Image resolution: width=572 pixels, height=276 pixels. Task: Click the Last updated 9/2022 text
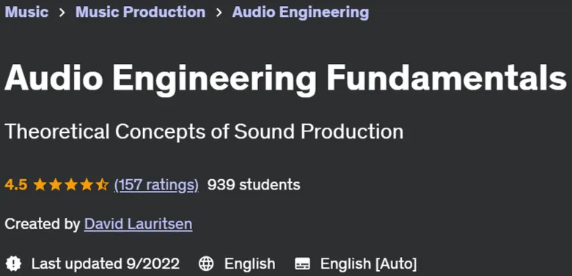(106, 264)
